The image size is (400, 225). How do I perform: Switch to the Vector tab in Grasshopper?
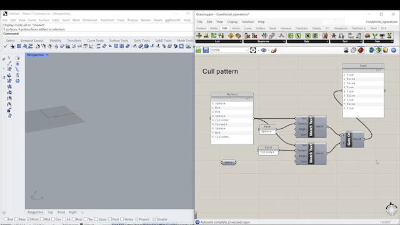[x=236, y=28]
